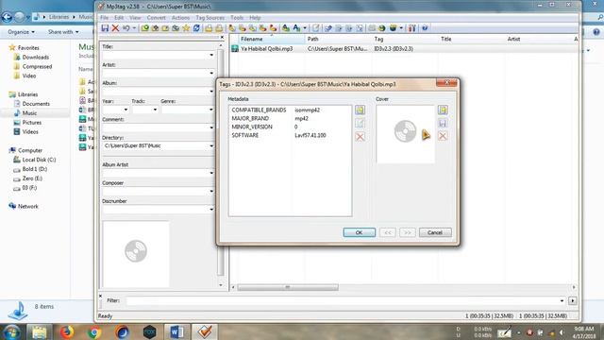Open the Tools menu
Image resolution: width=604 pixels, height=340 pixels.
pos(237,18)
